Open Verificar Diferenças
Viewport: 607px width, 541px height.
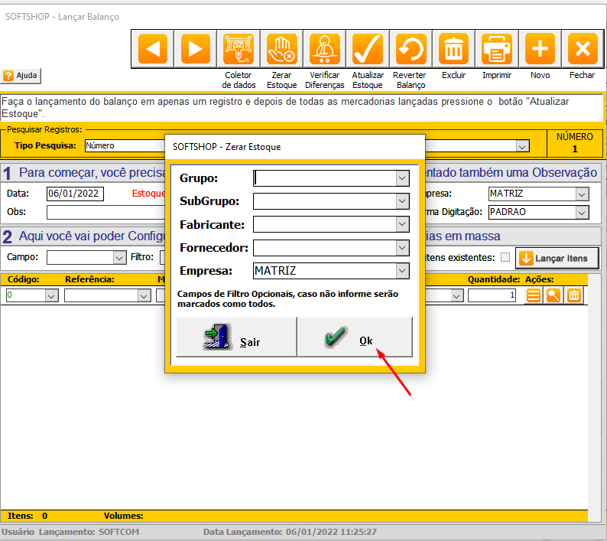point(325,50)
